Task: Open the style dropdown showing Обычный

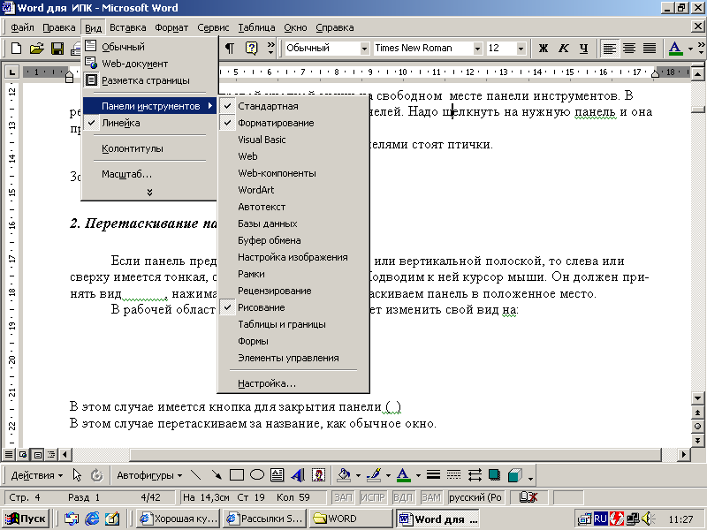Action: pyautogui.click(x=364, y=49)
